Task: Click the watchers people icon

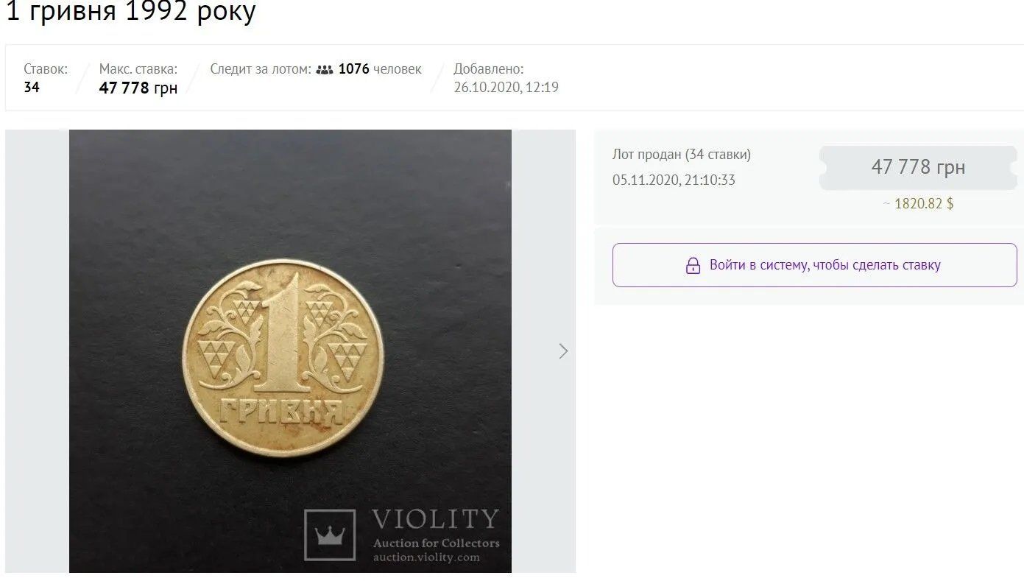Action: (x=325, y=70)
